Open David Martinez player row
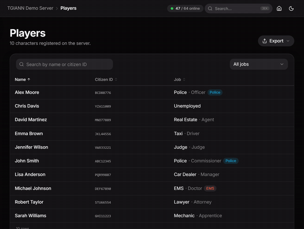304x229 pixels. click(152, 120)
